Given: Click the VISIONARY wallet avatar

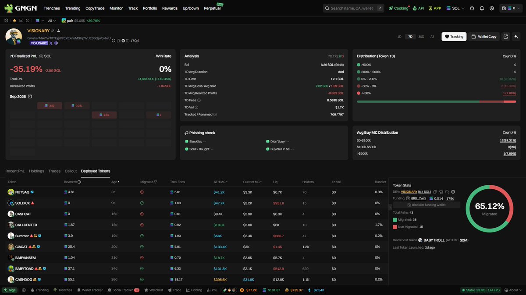Looking at the screenshot, I should pos(14,37).
